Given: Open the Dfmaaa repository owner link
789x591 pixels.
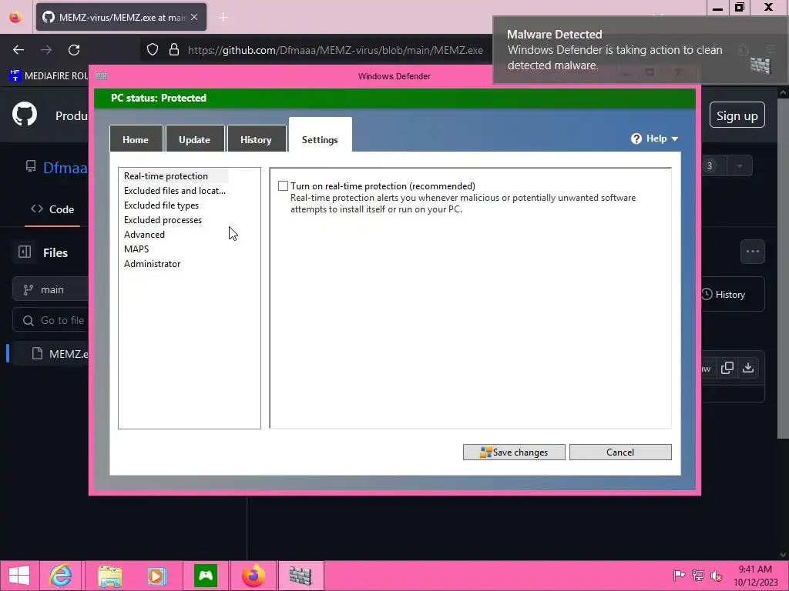Looking at the screenshot, I should point(65,167).
